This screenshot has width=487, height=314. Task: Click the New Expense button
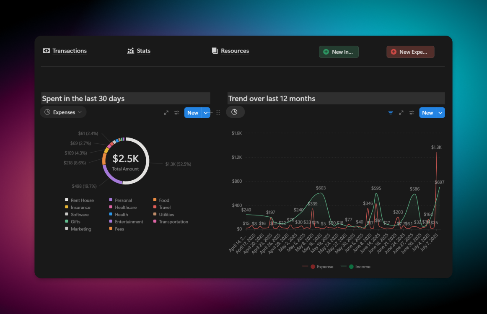410,52
